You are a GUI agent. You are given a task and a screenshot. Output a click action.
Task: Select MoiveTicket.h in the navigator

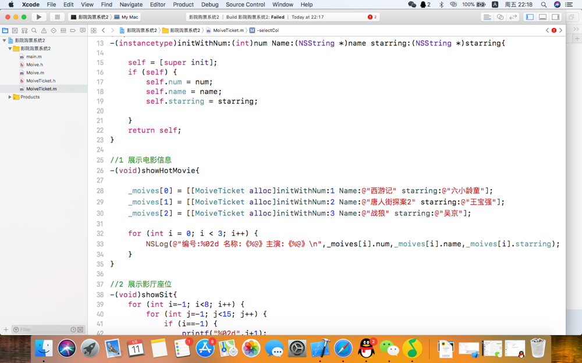pos(41,81)
